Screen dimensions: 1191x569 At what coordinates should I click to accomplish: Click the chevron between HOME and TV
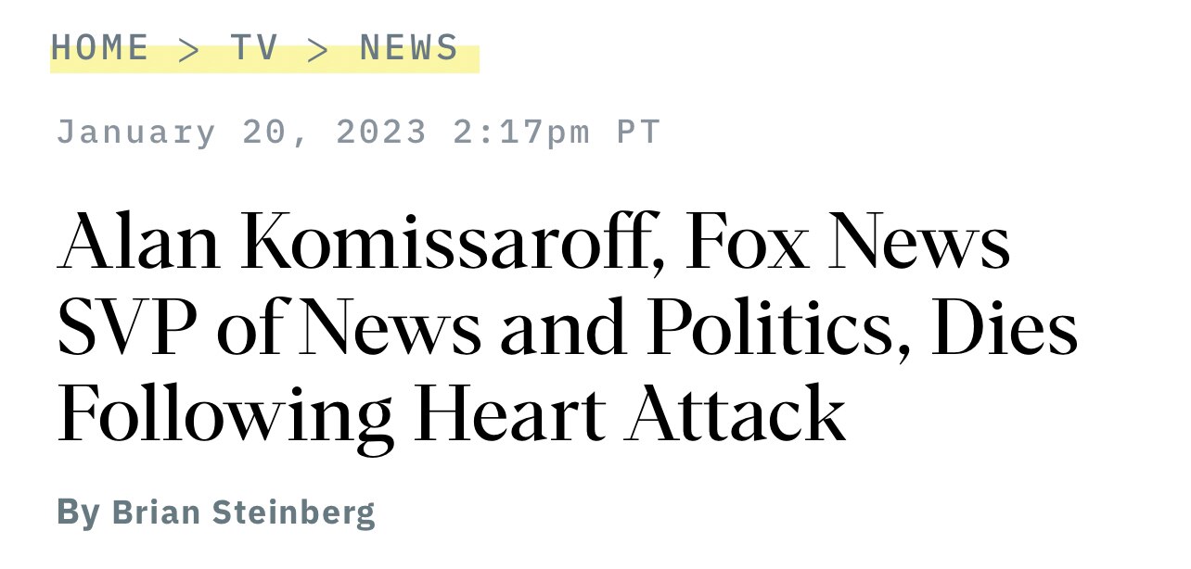point(188,47)
